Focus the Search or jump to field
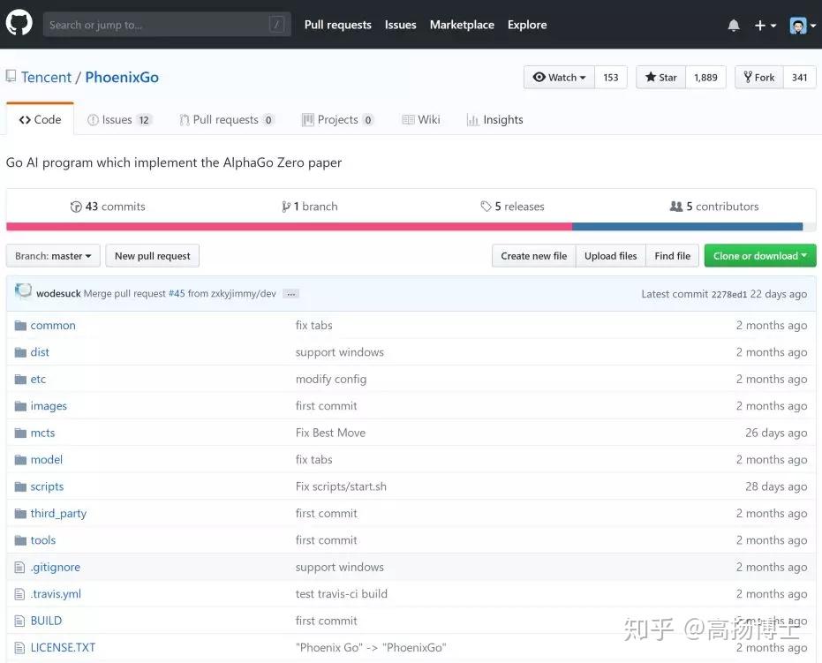This screenshot has width=822, height=663. click(167, 25)
